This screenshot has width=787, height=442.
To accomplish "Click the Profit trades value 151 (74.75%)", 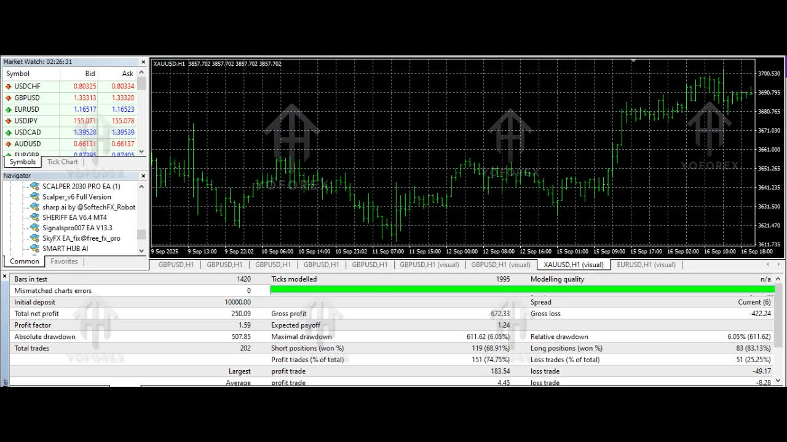I will [491, 360].
